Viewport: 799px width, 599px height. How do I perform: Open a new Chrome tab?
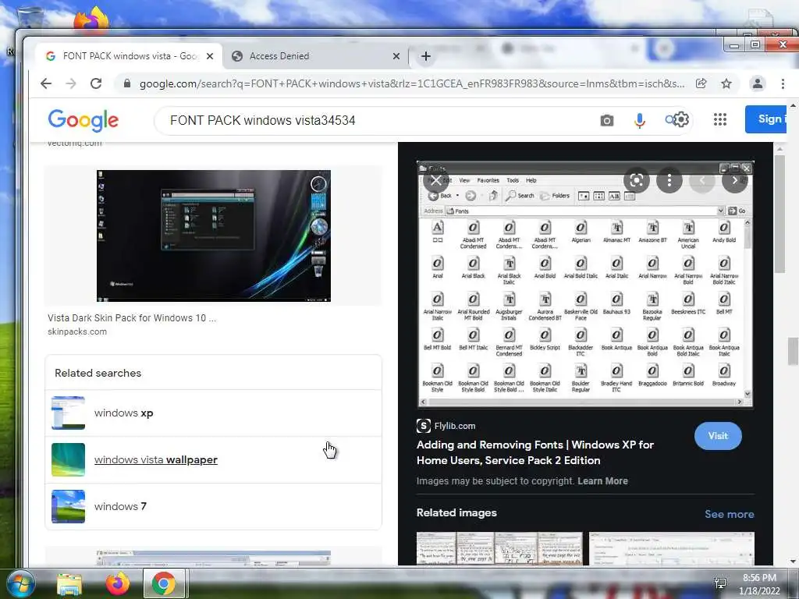426,56
